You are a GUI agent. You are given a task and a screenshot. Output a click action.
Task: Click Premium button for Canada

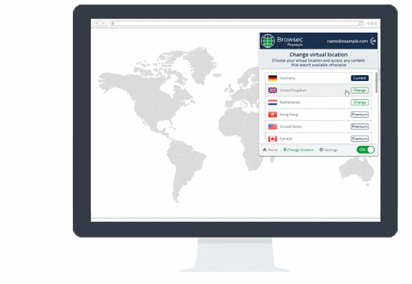click(x=359, y=139)
